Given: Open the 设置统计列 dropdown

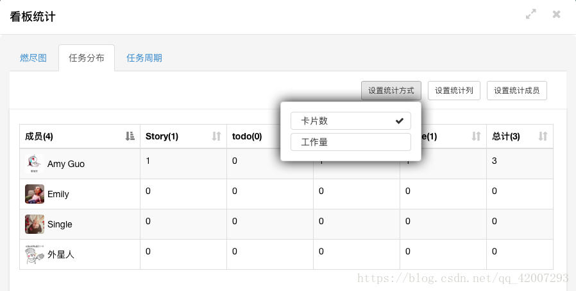Looking at the screenshot, I should (x=454, y=91).
